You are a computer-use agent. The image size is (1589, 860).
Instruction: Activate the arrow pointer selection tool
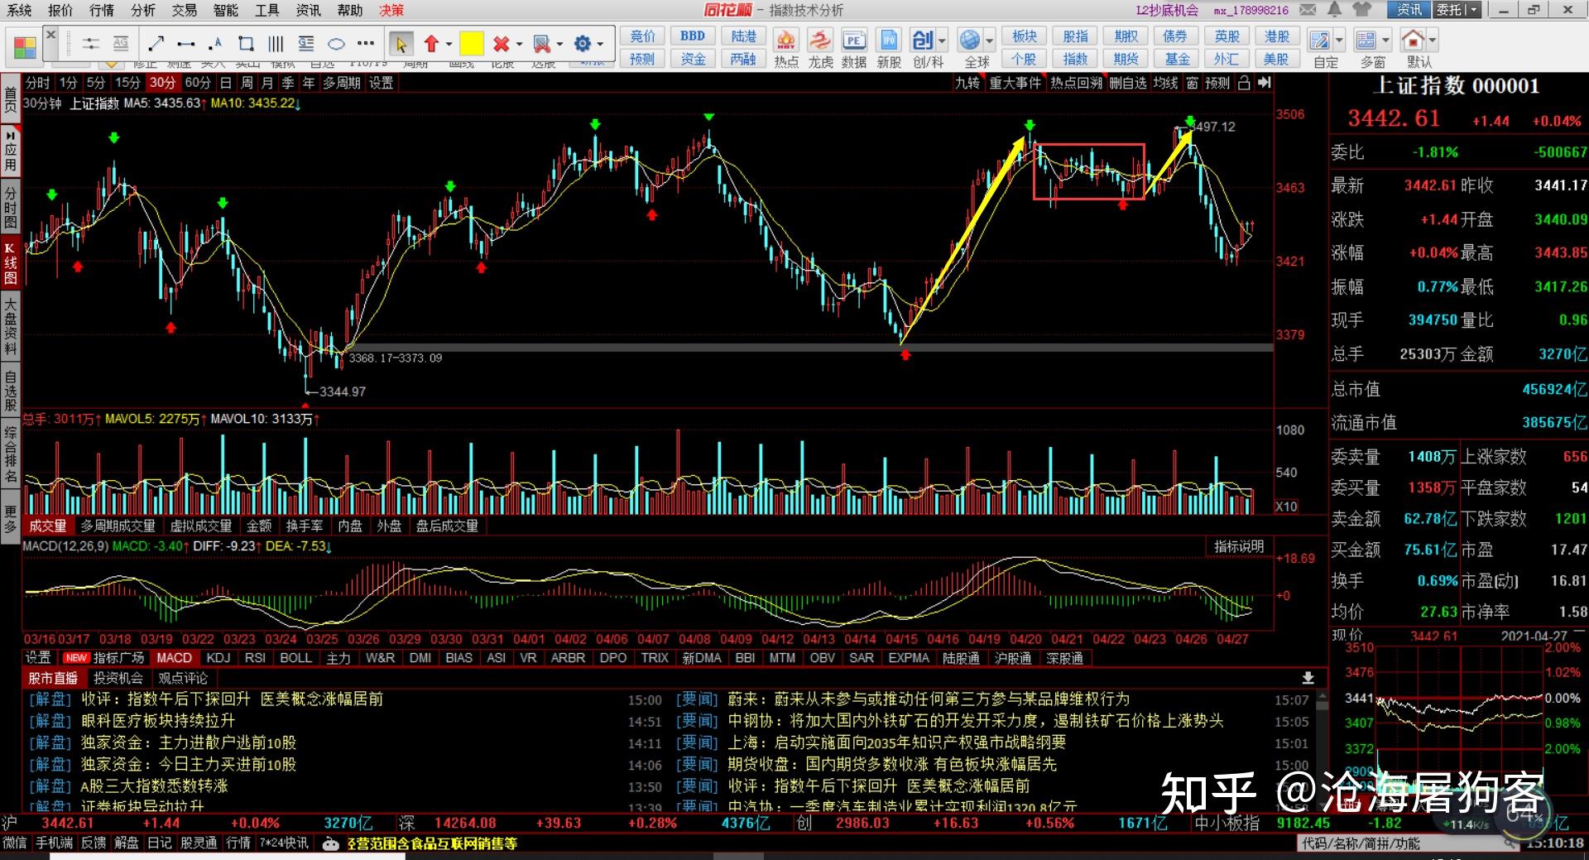(x=401, y=43)
